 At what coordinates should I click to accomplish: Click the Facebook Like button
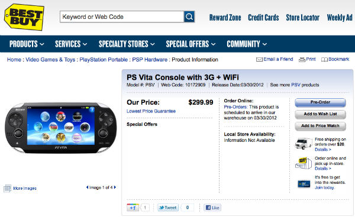pyautogui.click(x=212, y=208)
